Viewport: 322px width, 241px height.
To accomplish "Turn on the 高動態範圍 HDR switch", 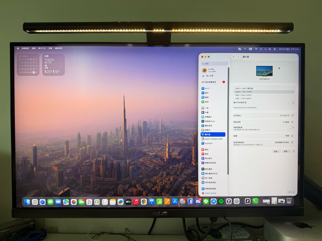I will pyautogui.click(x=291, y=128).
